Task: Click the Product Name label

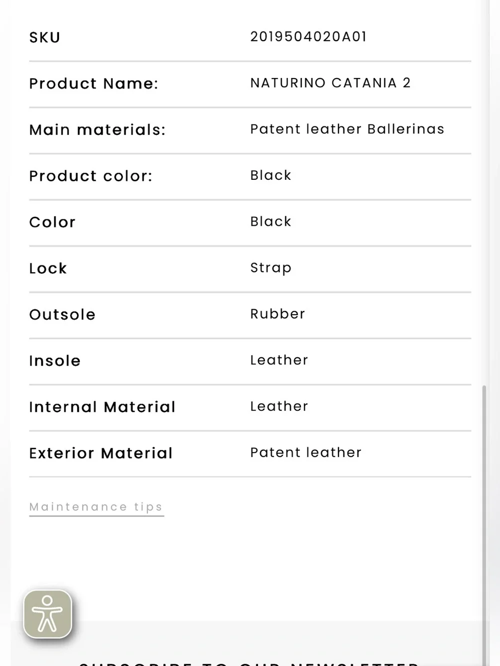Action: 93,83
